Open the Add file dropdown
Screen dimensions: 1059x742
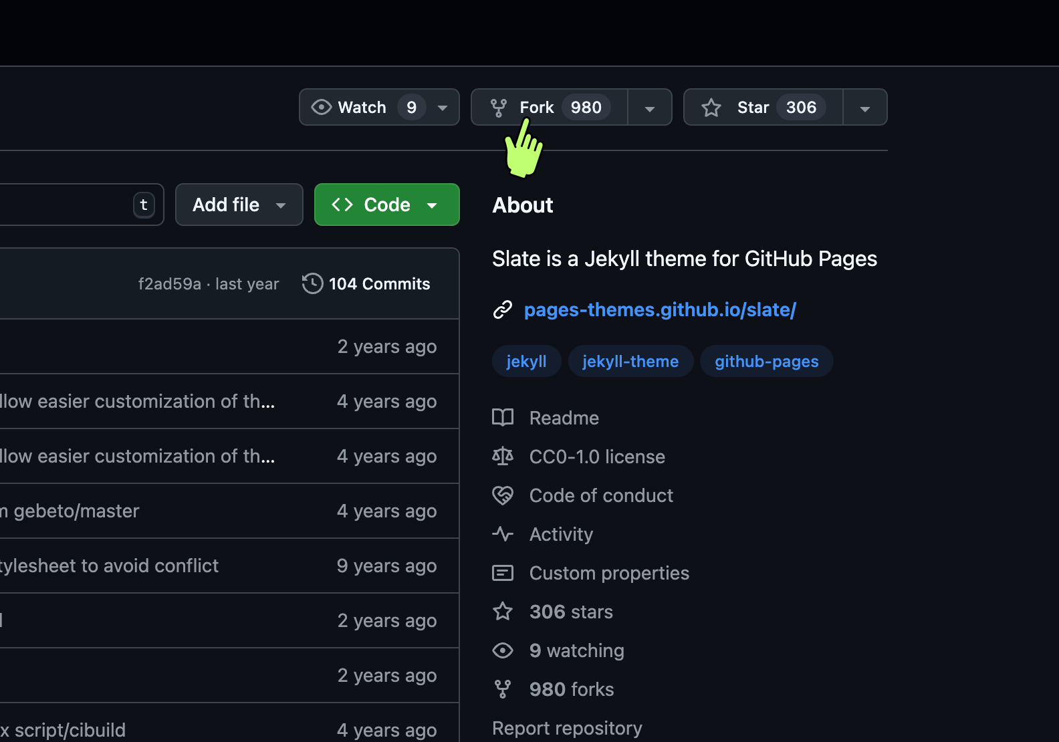239,205
